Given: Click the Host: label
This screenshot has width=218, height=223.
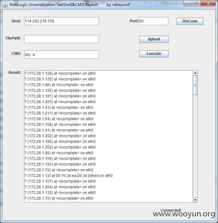Looking at the screenshot, I should tap(16, 21).
